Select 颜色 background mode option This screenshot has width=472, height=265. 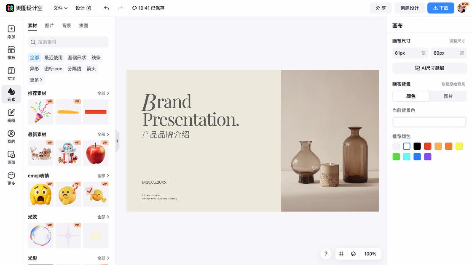click(411, 96)
